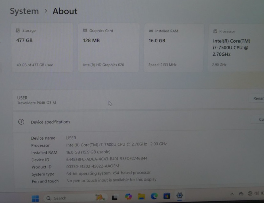Viewport: 264px width, 203px height.
Task: Go back to System breadcrumb
Action: (x=24, y=11)
